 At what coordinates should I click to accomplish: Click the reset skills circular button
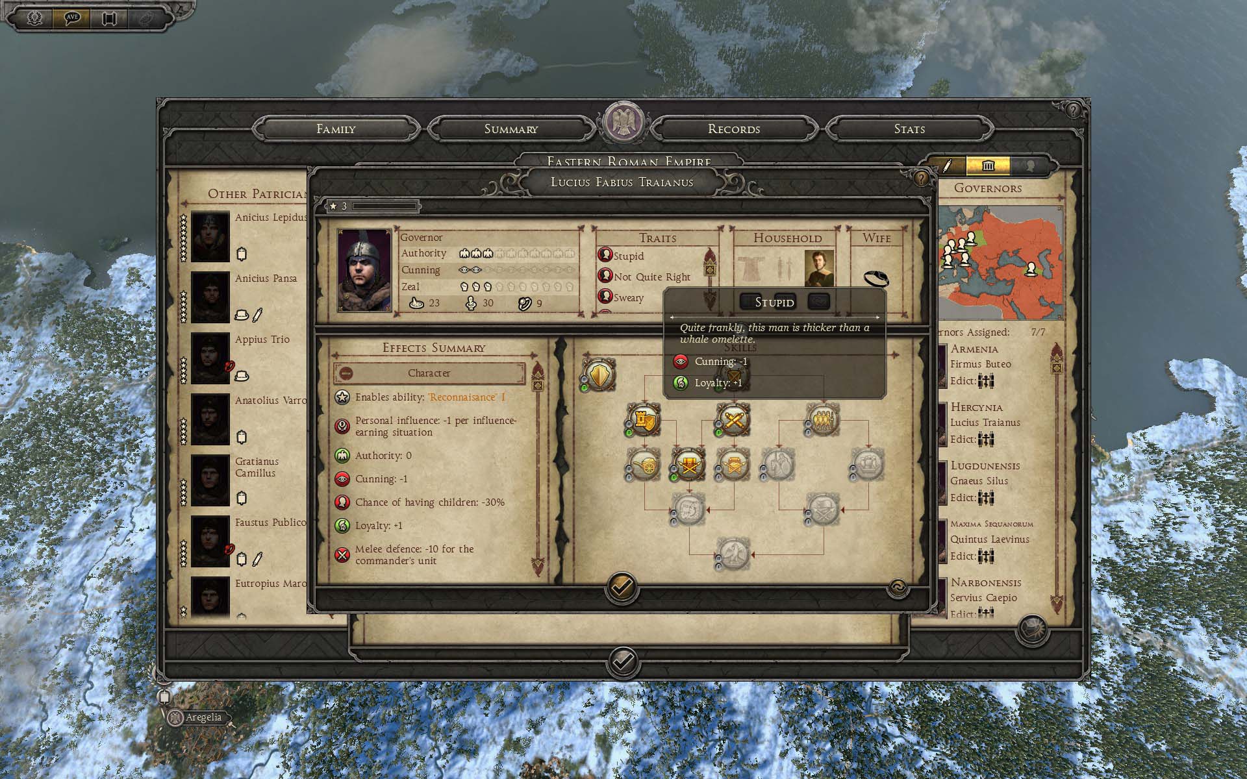[x=898, y=587]
